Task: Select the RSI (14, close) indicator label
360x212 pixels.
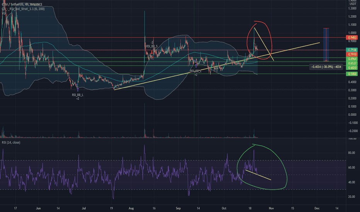Action: 11,143
